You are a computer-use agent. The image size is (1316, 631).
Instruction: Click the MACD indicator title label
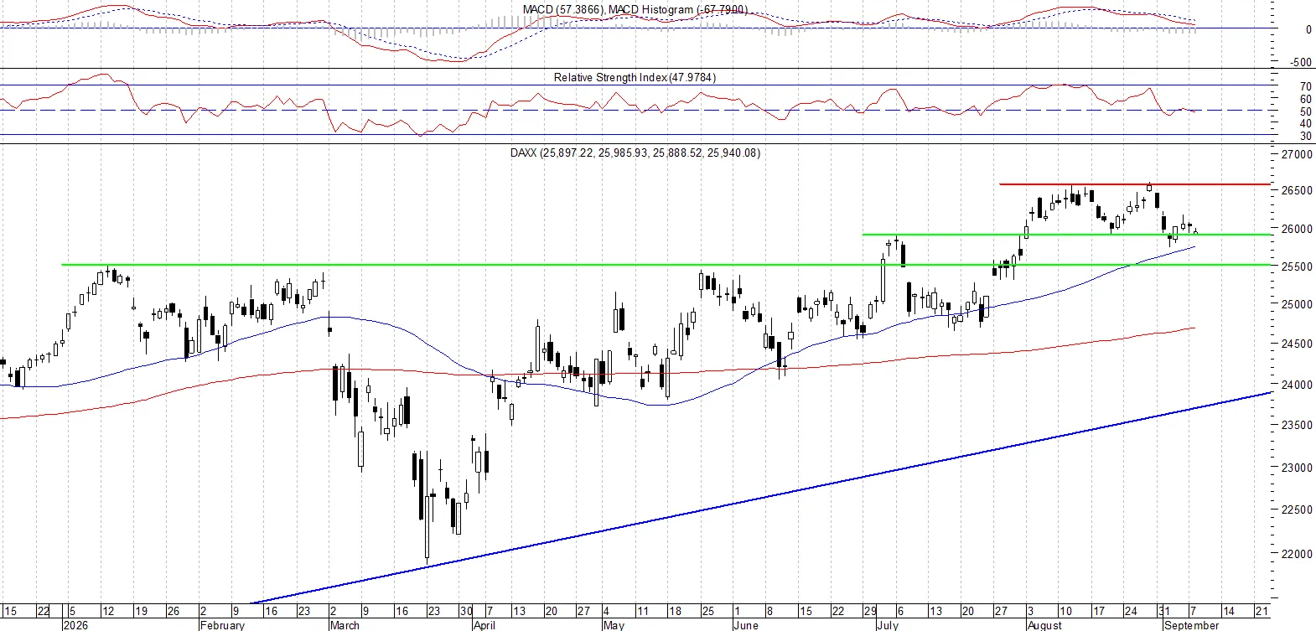[x=635, y=9]
